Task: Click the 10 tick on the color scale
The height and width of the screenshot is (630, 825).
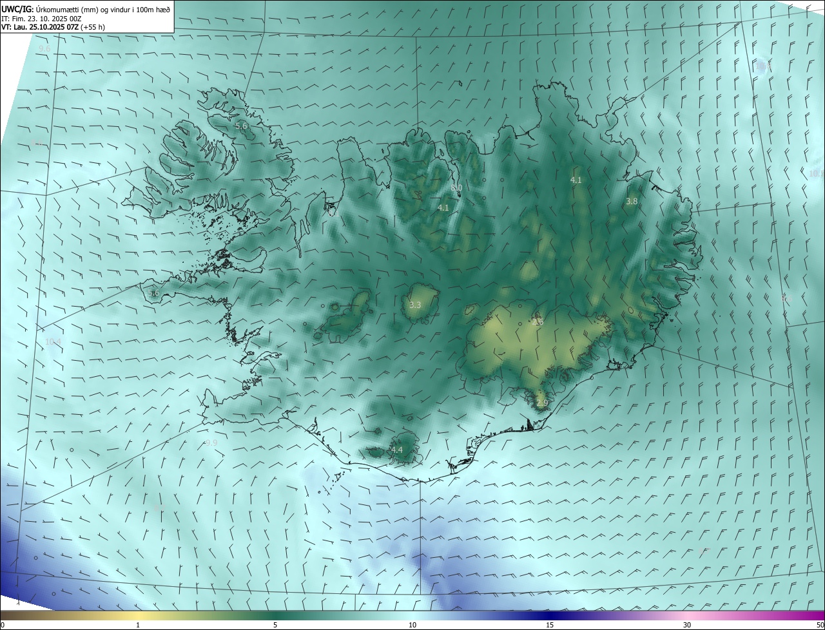Action: (412, 625)
